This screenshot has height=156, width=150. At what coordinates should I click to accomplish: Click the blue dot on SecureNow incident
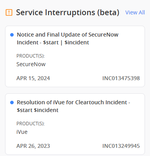(x=12, y=35)
